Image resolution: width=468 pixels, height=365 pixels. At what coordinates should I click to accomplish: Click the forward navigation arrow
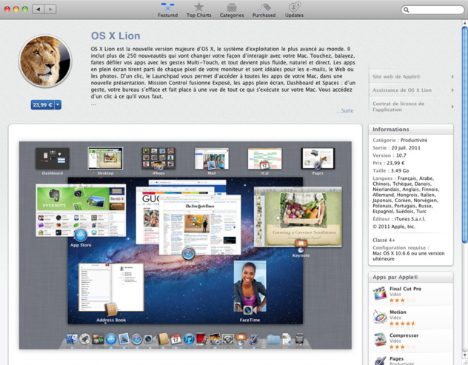[50, 9]
